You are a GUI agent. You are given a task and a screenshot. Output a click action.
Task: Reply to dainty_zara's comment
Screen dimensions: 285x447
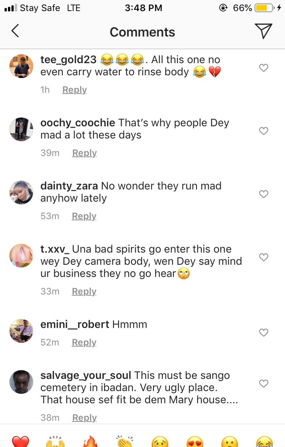pos(84,216)
